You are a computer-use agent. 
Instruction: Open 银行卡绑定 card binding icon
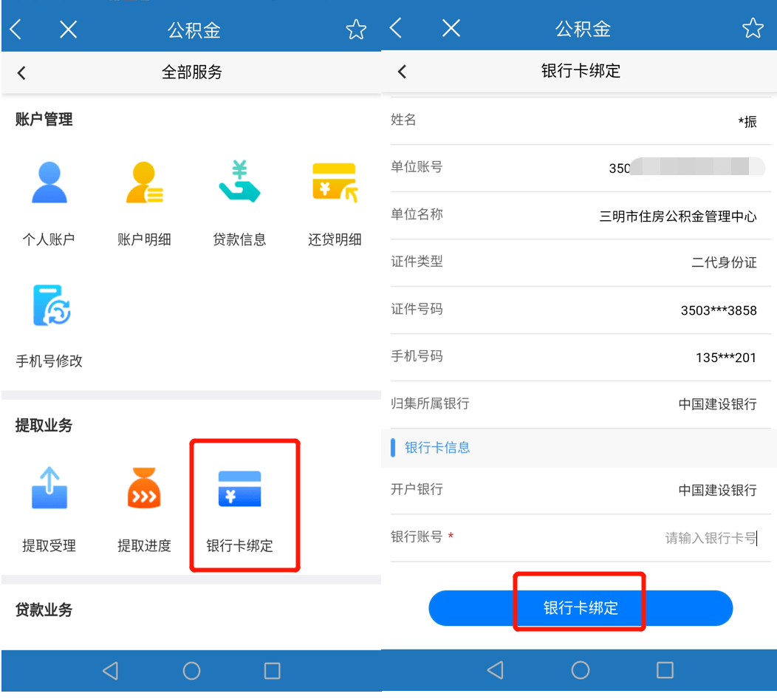[239, 489]
